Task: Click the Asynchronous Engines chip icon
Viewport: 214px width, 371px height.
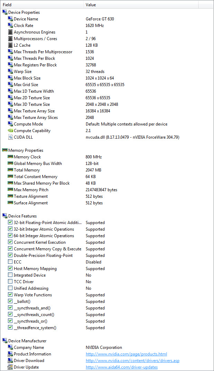Action: pos(10,32)
